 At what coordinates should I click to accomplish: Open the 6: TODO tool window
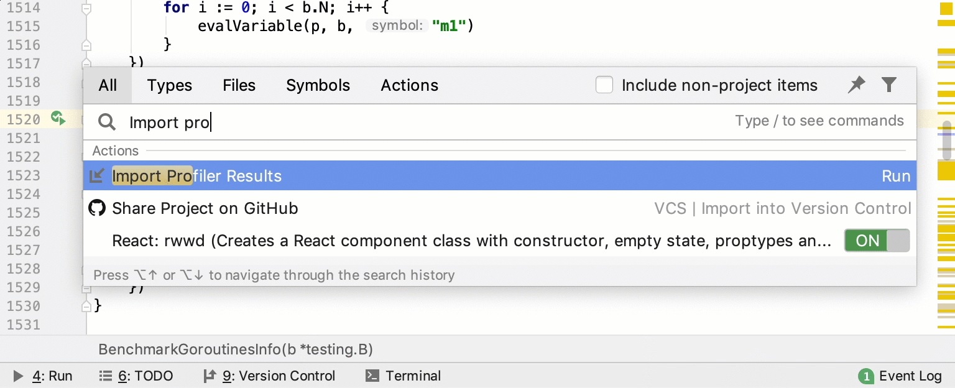coord(136,376)
